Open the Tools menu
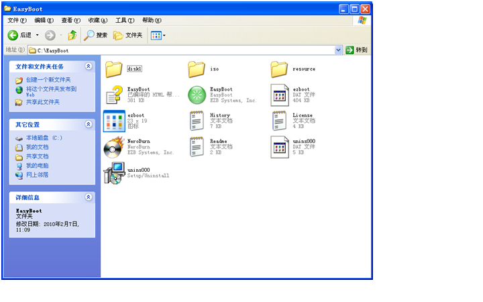 pos(125,20)
